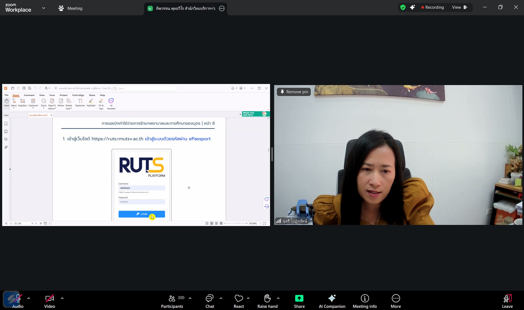
Task: Open AI Companion
Action: coord(332,301)
